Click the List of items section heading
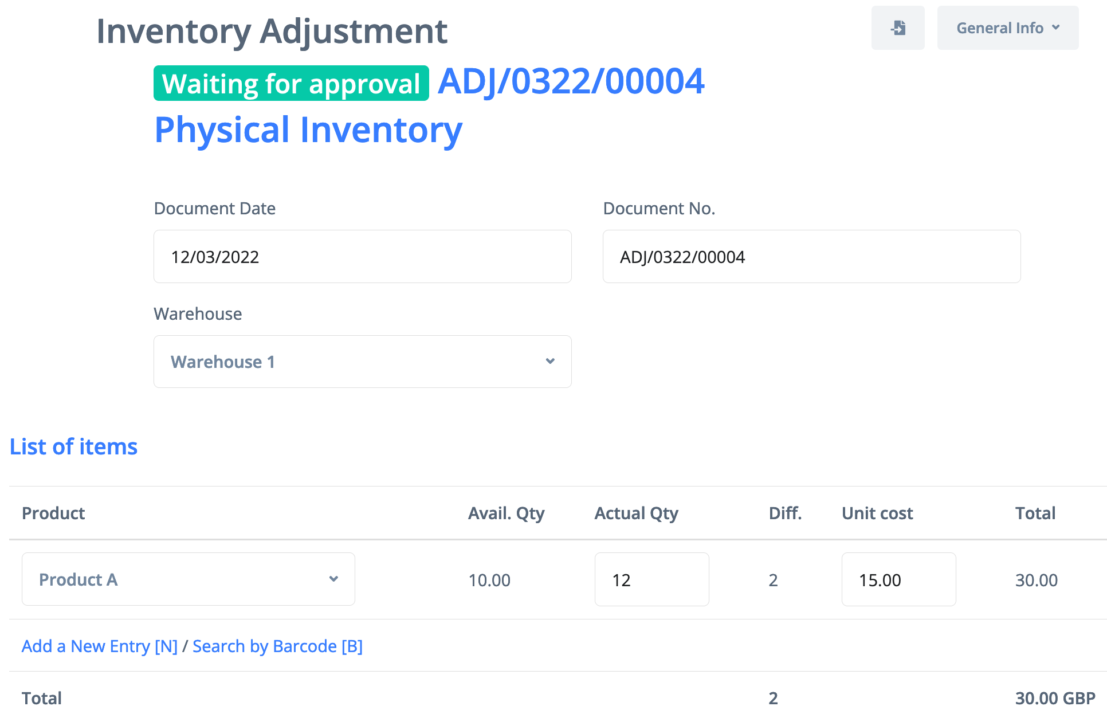1107x714 pixels. 73,447
